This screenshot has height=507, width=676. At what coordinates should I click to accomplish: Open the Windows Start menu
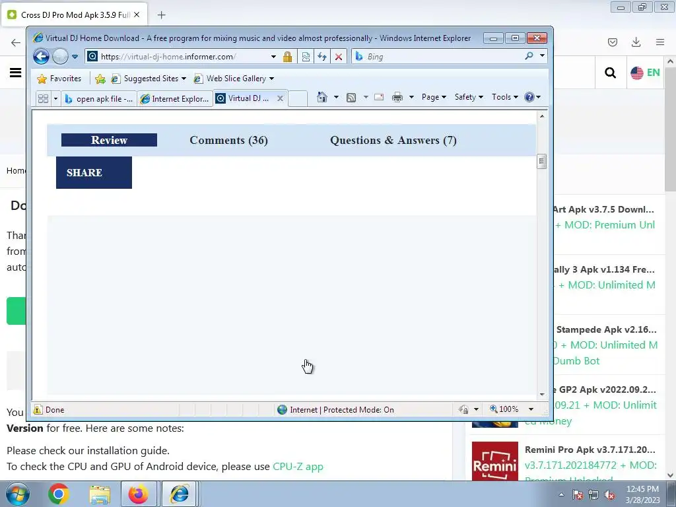click(x=17, y=494)
